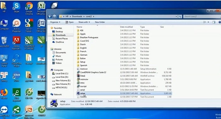Open the Organize dropdown menu
The width and height of the screenshot is (221, 119).
[x=55, y=22]
